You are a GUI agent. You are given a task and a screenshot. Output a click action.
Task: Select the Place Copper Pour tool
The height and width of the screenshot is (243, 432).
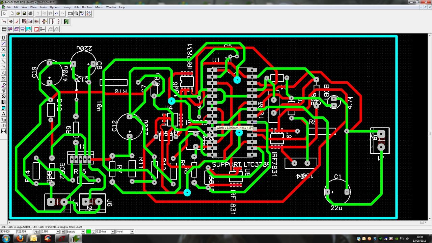(4, 85)
